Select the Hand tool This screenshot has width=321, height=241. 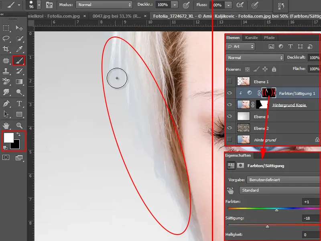click(6, 125)
